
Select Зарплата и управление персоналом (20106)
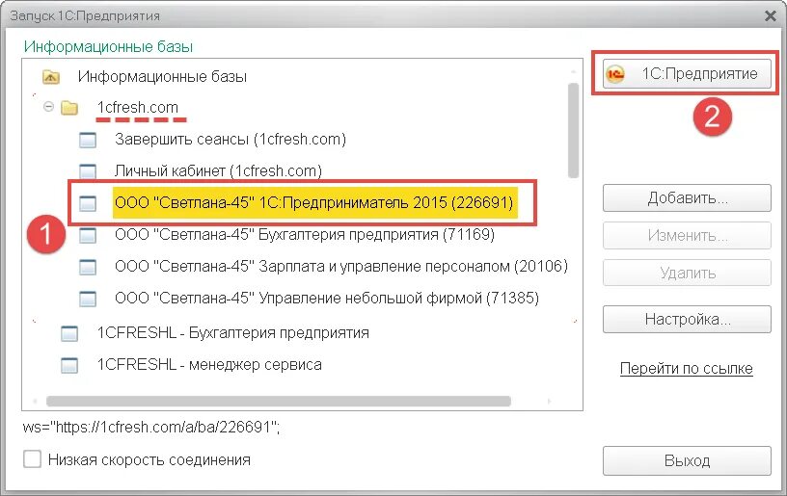pyautogui.click(x=341, y=266)
